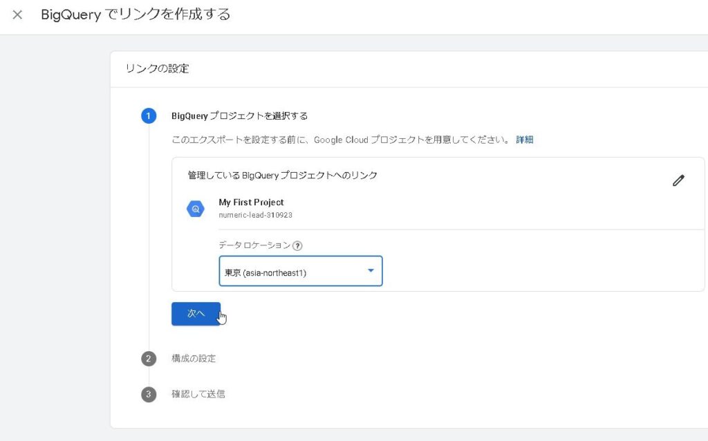Open the 詳細 link

(525, 140)
